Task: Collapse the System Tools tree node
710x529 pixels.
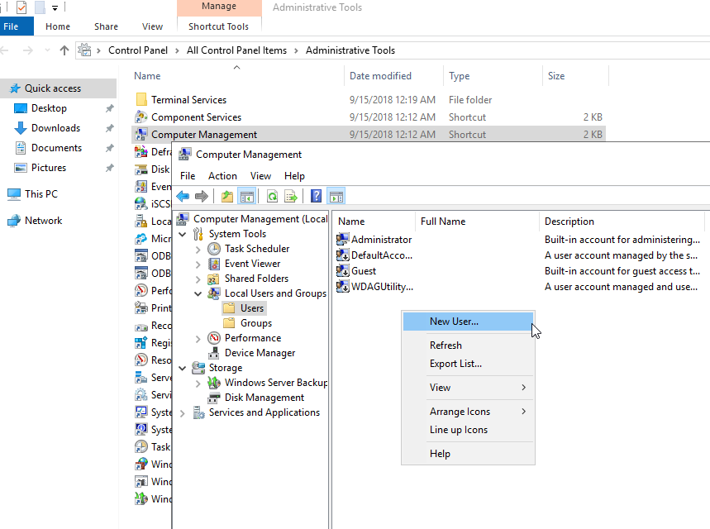Action: point(183,234)
